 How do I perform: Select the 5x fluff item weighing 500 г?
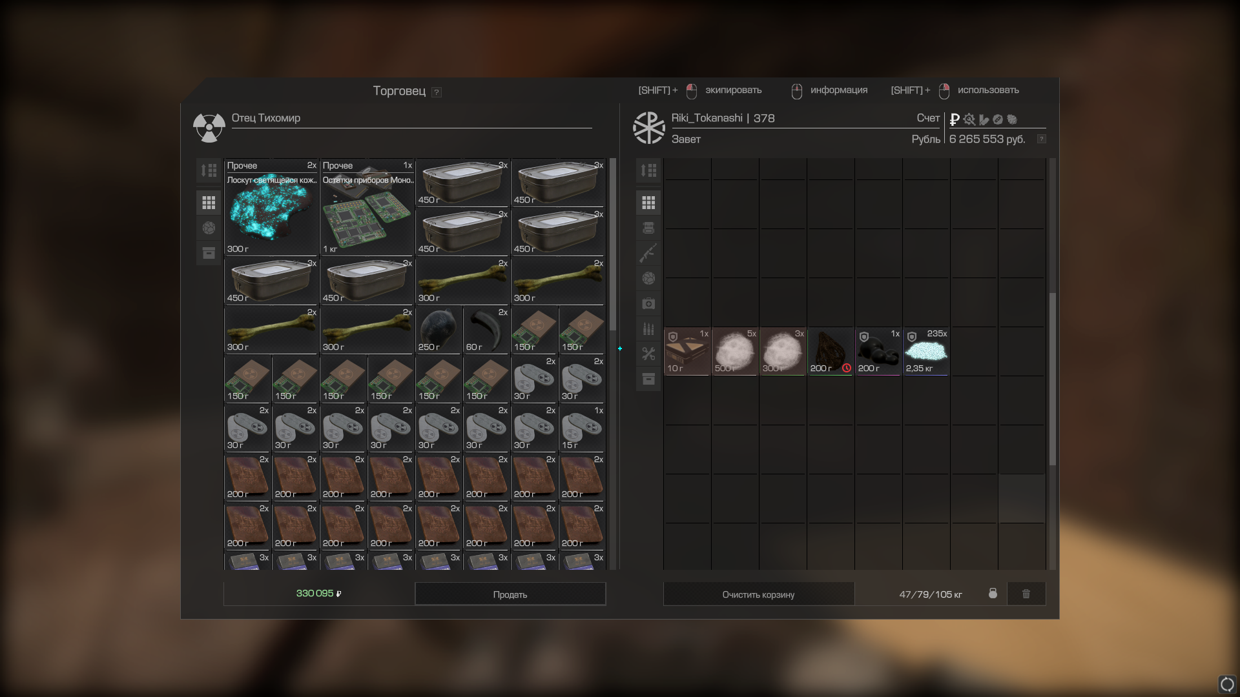[735, 352]
